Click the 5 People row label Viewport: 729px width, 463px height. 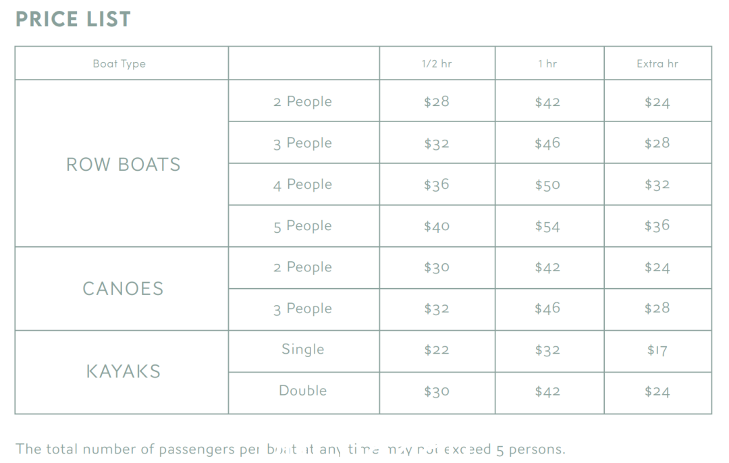click(302, 226)
